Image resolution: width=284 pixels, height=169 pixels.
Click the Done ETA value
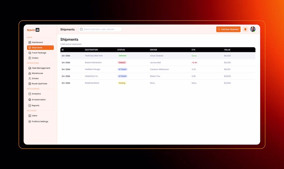click(x=194, y=56)
